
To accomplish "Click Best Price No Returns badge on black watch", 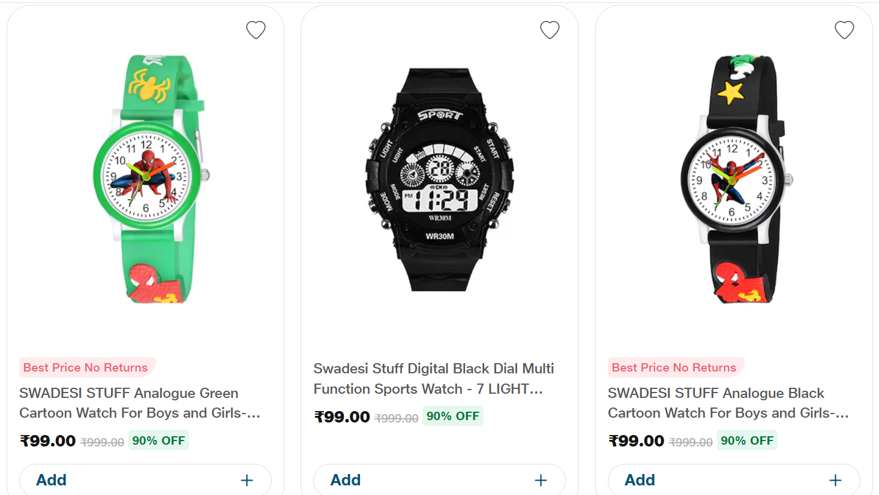I will click(x=674, y=367).
